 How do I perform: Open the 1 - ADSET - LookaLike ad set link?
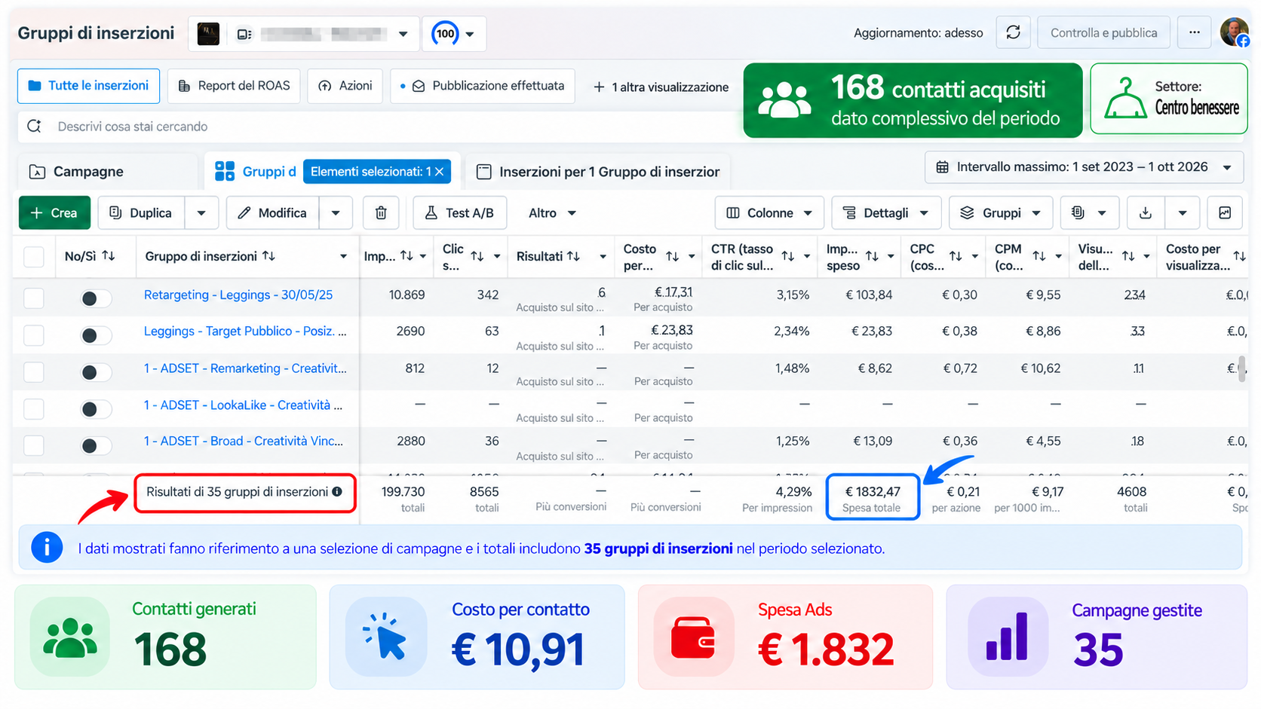(243, 405)
